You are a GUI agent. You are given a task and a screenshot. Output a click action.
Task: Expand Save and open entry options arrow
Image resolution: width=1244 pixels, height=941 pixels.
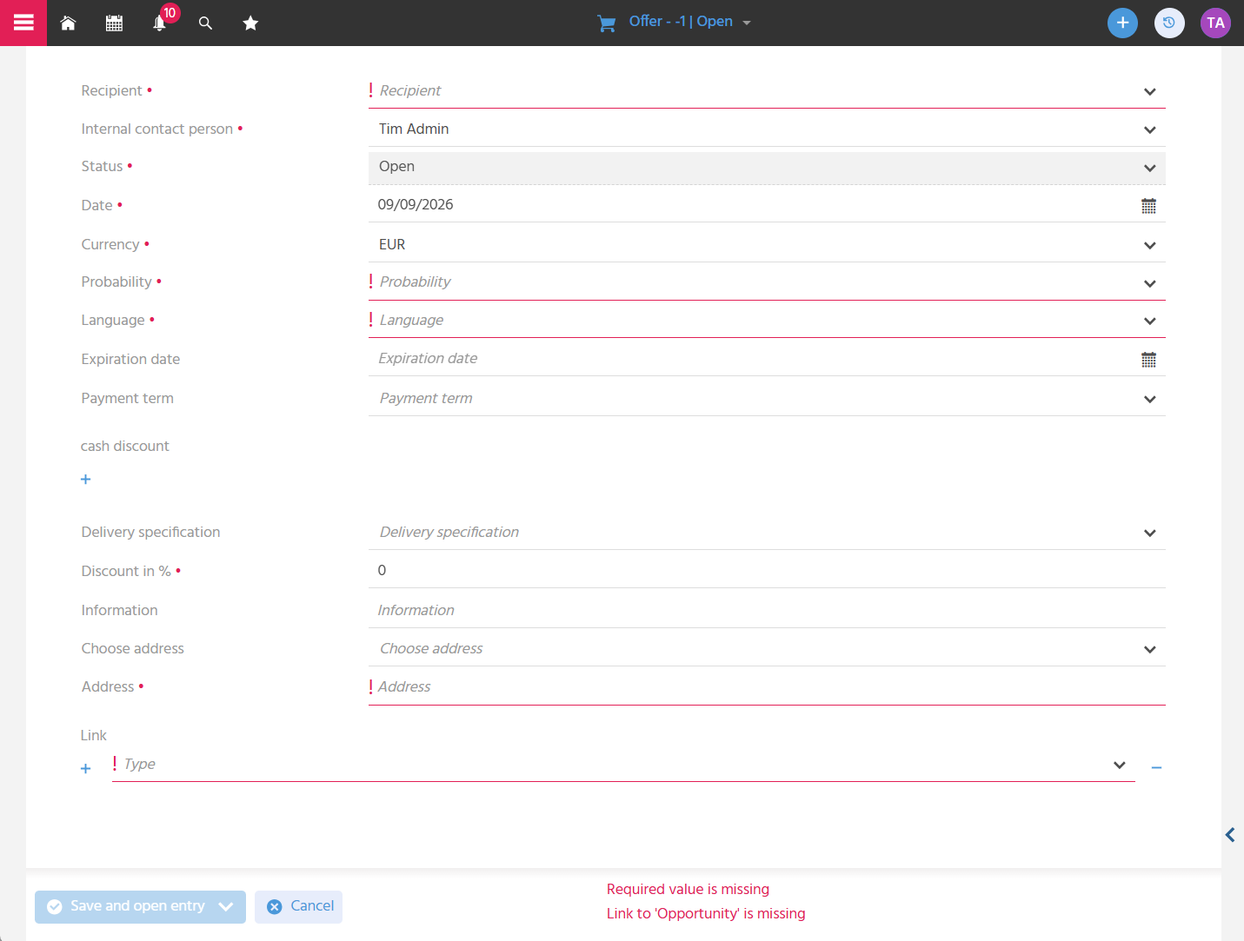(x=226, y=907)
